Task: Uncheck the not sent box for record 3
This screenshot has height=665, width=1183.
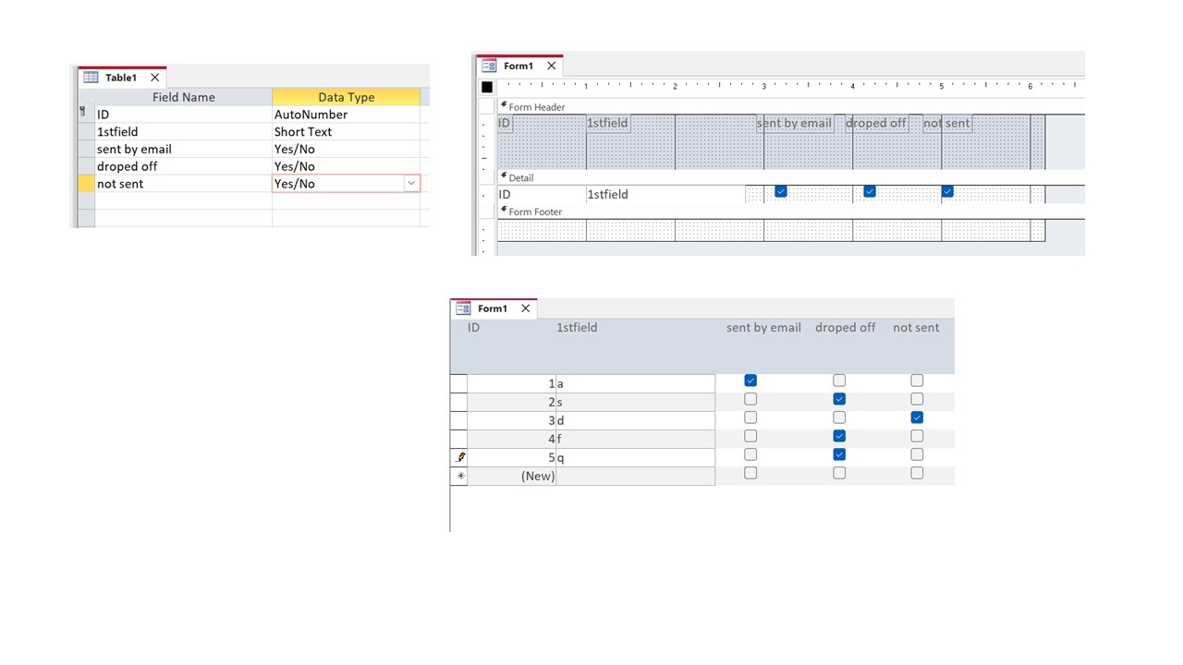Action: point(916,417)
